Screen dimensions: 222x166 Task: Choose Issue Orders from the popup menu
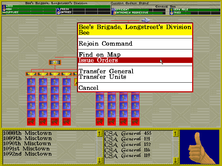[x=135, y=60]
